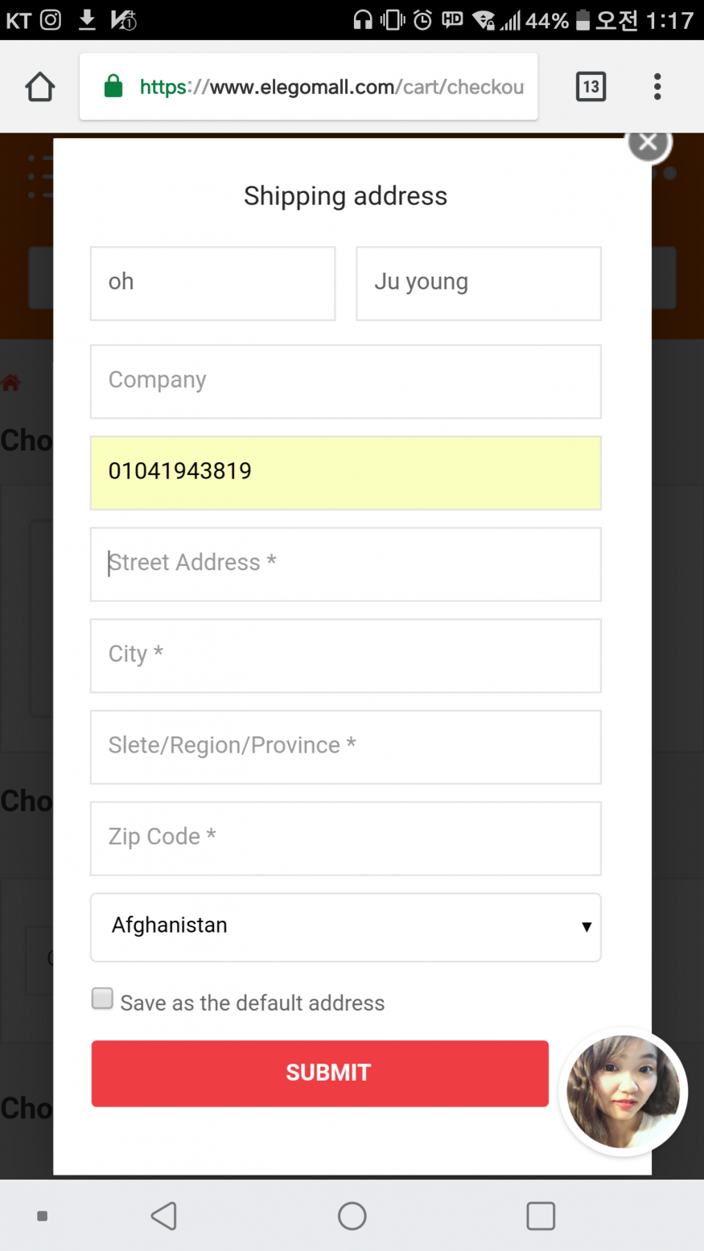Select the State/Region/Province field
The height and width of the screenshot is (1251, 704).
[345, 746]
